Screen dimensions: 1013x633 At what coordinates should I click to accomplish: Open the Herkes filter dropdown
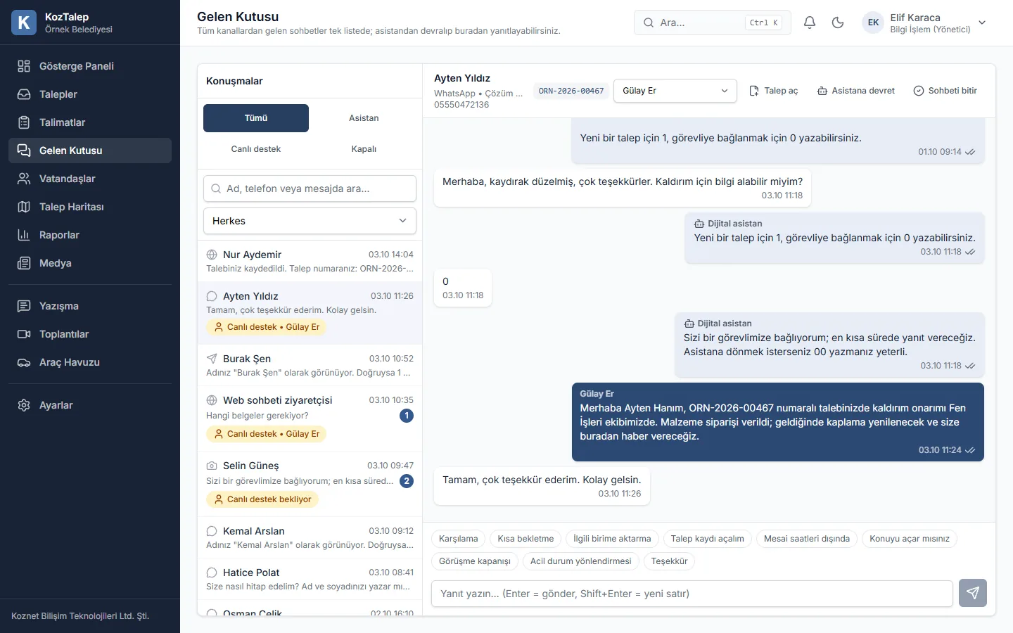pos(310,221)
